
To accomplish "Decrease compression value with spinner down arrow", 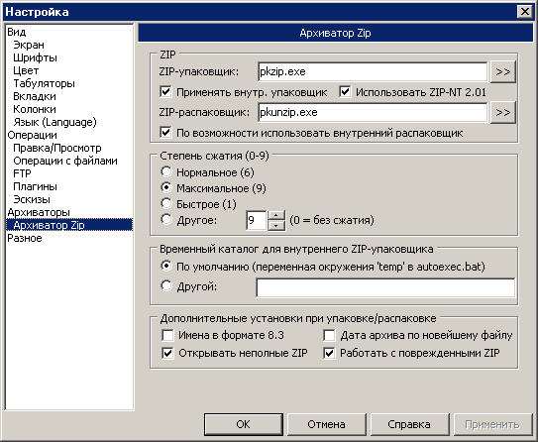I will [276, 226].
